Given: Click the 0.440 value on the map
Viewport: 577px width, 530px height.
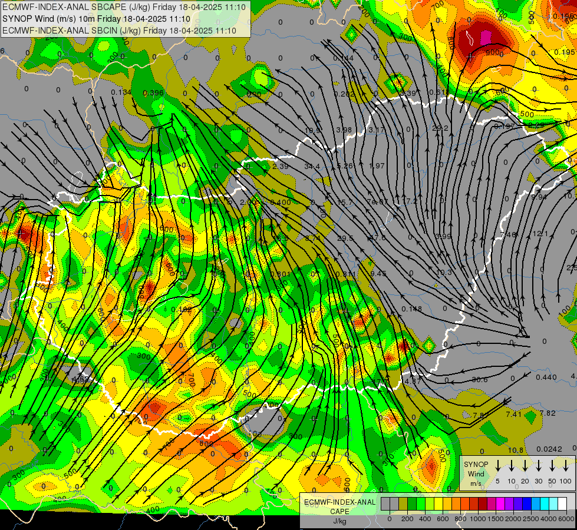Looking at the screenshot, I should coord(546,377).
